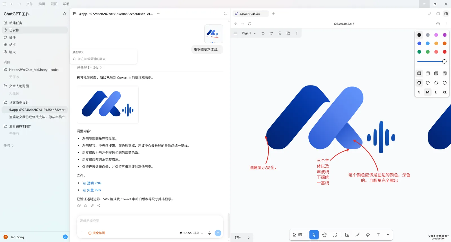451x242 pixels.
Task: Pick the red color swatch
Action: (x=445, y=52)
